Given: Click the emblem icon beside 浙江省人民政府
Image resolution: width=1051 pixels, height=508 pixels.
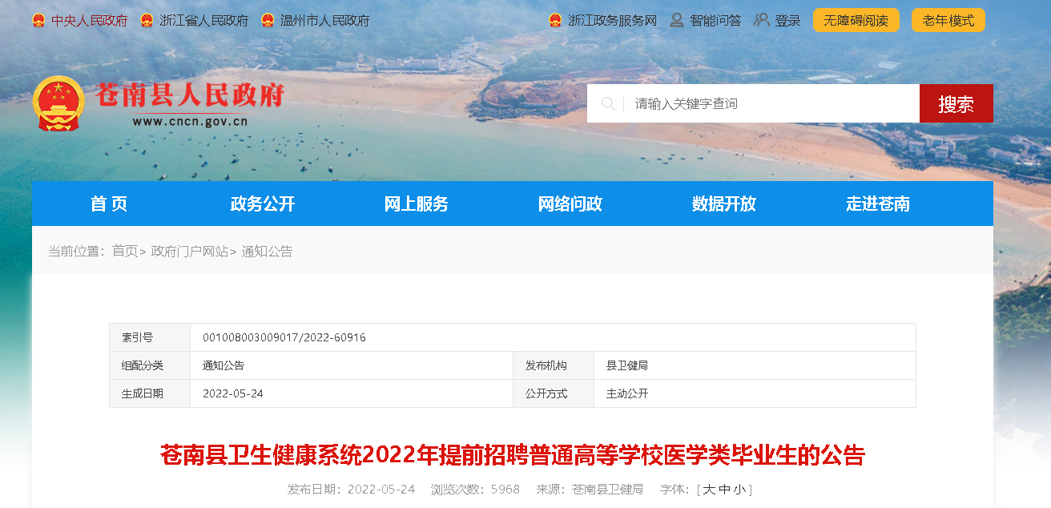Looking at the screenshot, I should 147,21.
